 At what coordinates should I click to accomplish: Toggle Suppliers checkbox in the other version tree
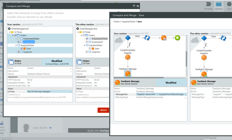(87, 52)
